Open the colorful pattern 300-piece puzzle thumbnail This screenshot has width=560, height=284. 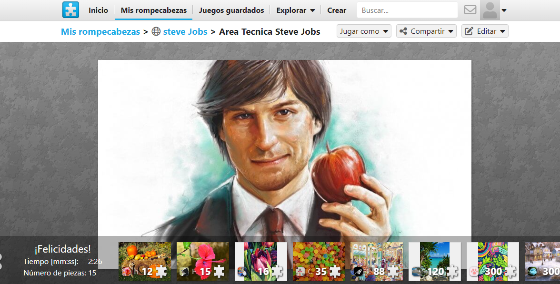pos(493,262)
